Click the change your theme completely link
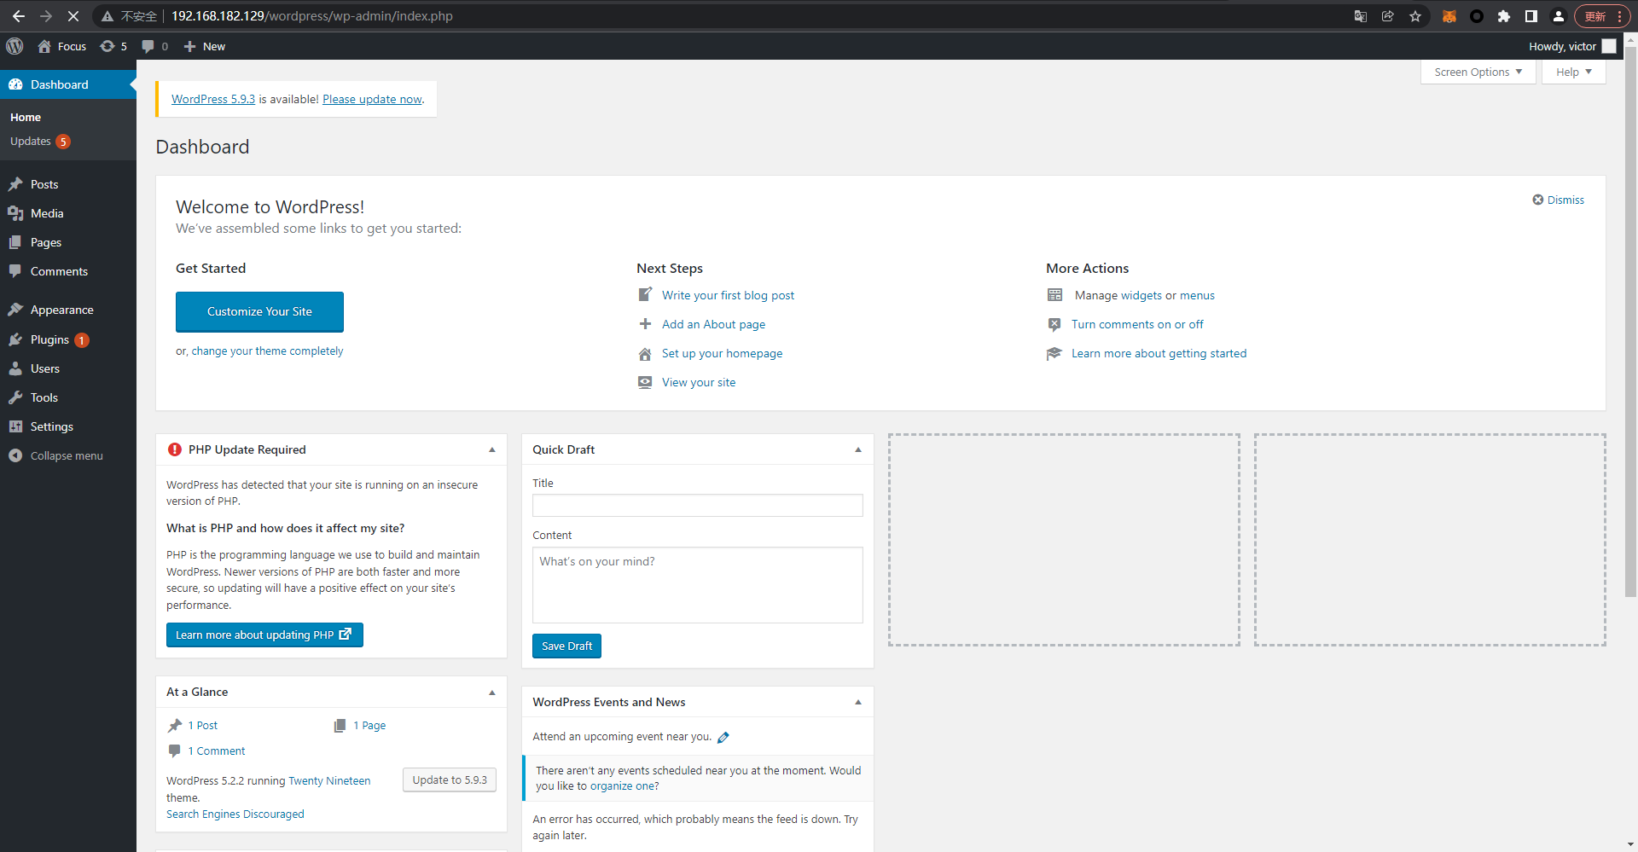The height and width of the screenshot is (852, 1638). tap(267, 351)
